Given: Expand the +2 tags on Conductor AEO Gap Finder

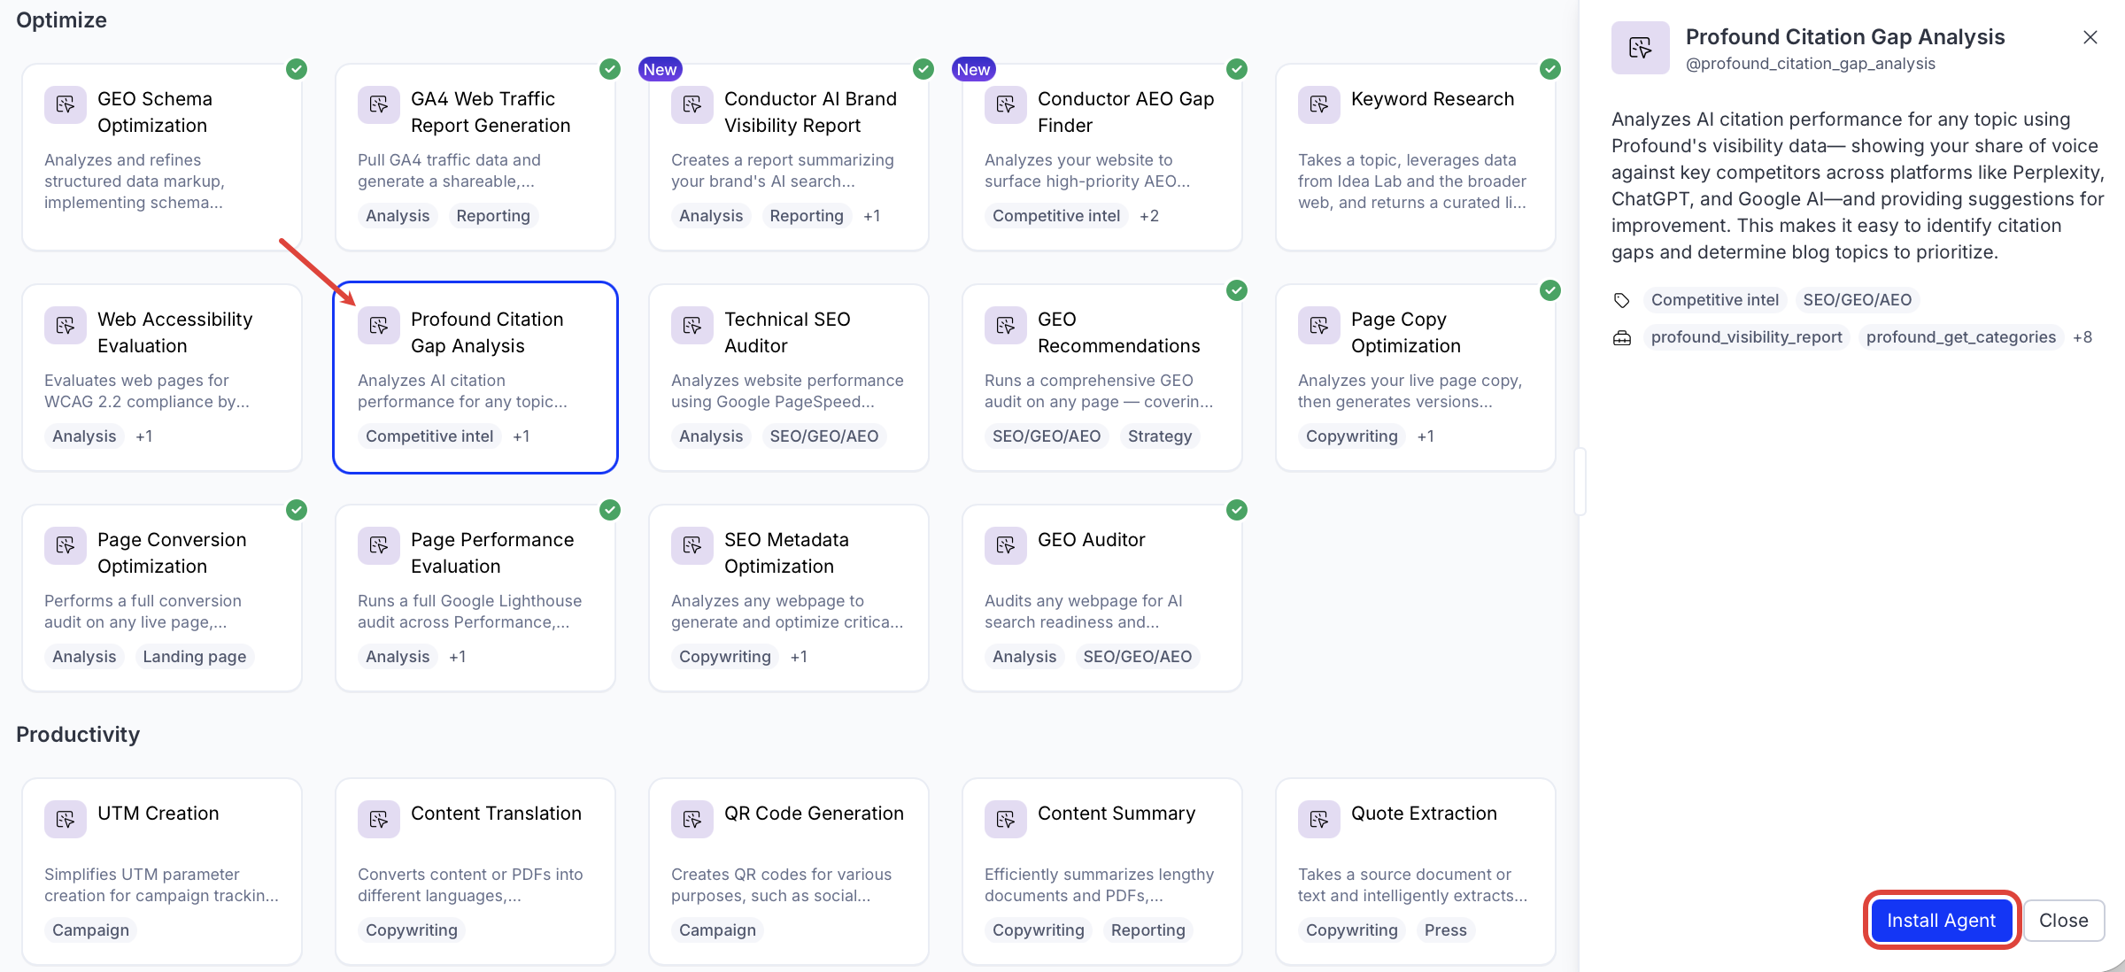Looking at the screenshot, I should pyautogui.click(x=1149, y=216).
